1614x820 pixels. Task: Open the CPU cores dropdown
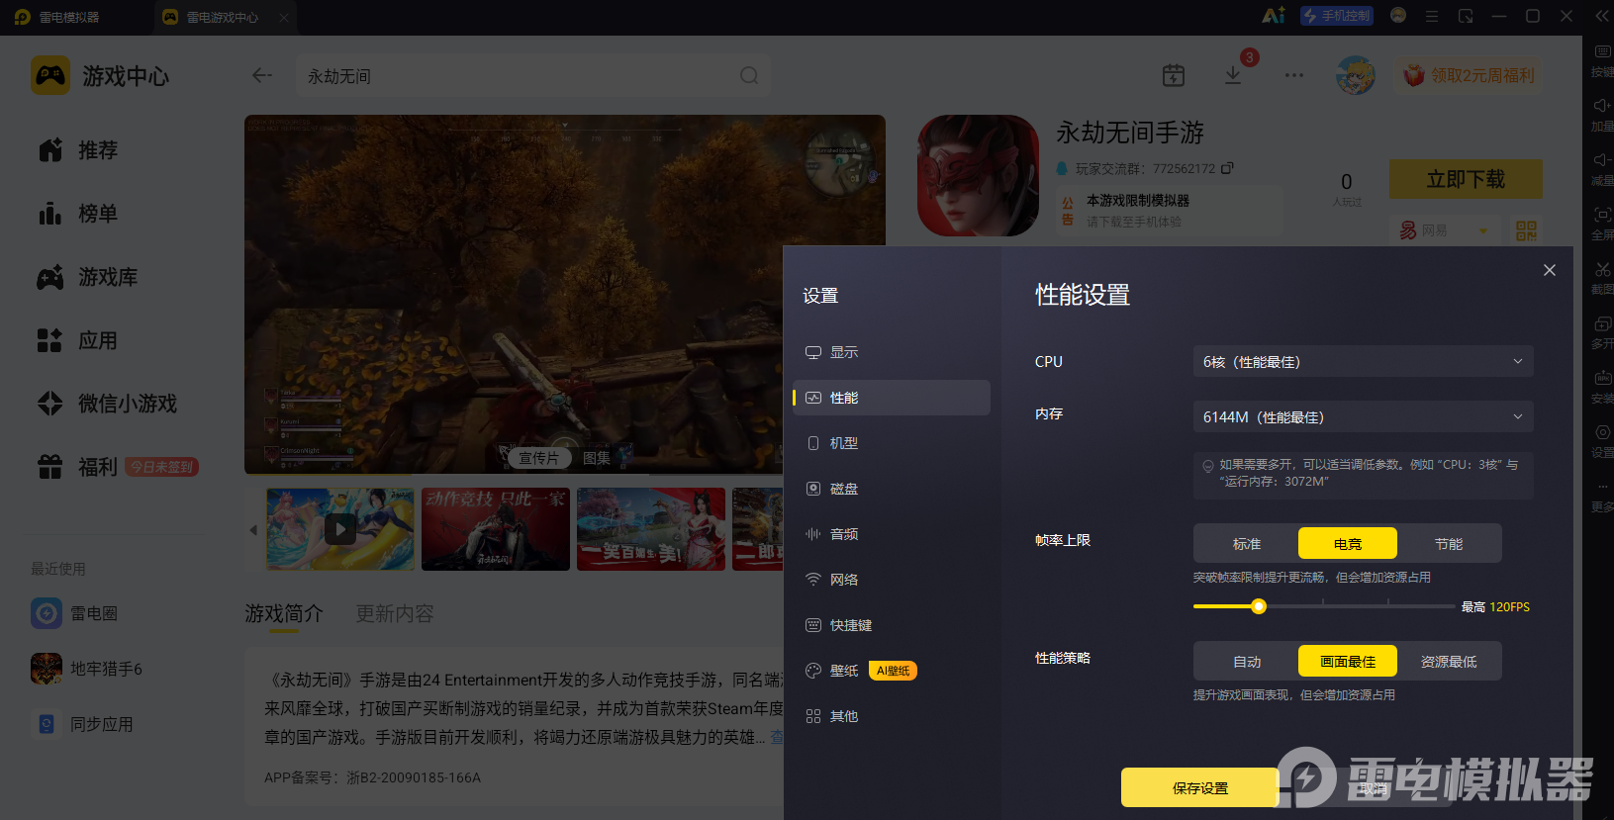click(x=1364, y=361)
